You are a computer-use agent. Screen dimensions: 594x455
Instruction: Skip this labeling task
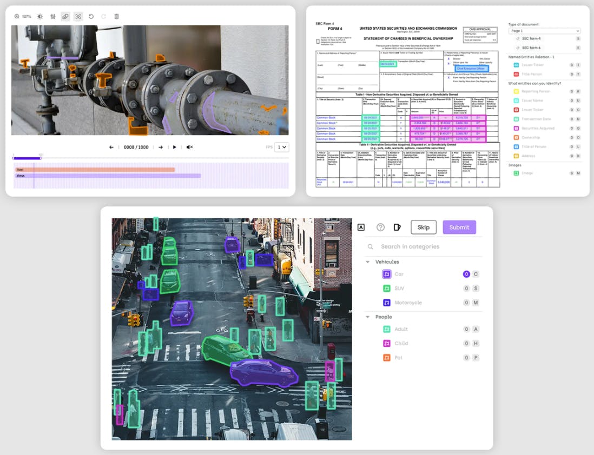click(424, 227)
